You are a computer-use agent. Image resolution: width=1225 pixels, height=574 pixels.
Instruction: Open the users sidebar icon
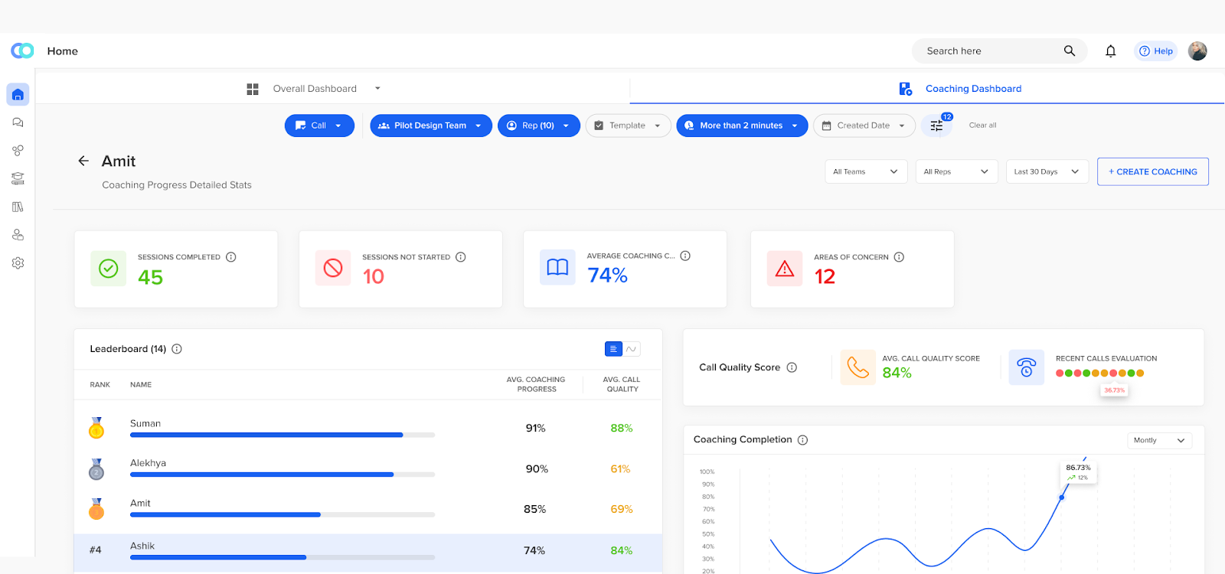(18, 235)
